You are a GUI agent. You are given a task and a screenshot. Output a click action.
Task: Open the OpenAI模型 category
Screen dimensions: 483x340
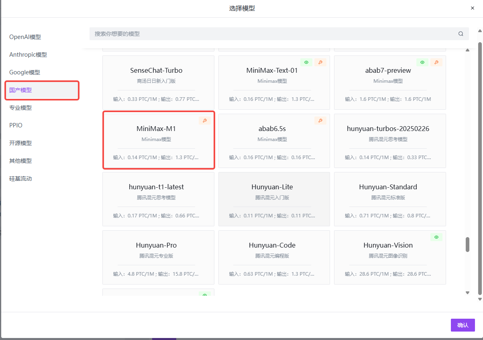pyautogui.click(x=25, y=37)
